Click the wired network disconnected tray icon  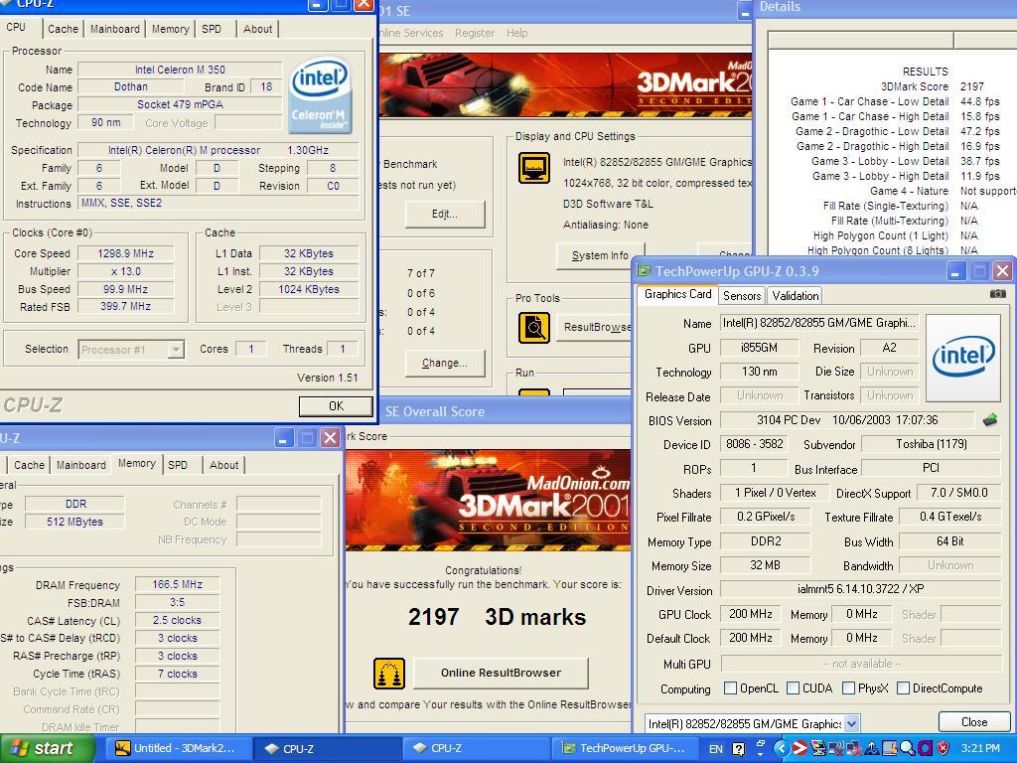[x=853, y=749]
